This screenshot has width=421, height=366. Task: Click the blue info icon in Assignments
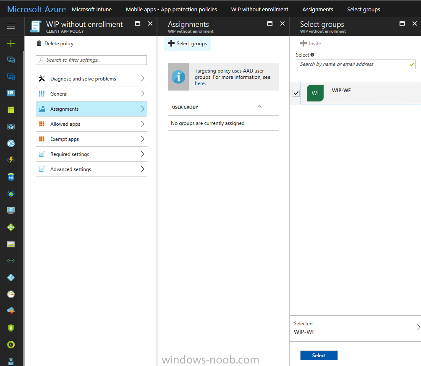(x=178, y=77)
